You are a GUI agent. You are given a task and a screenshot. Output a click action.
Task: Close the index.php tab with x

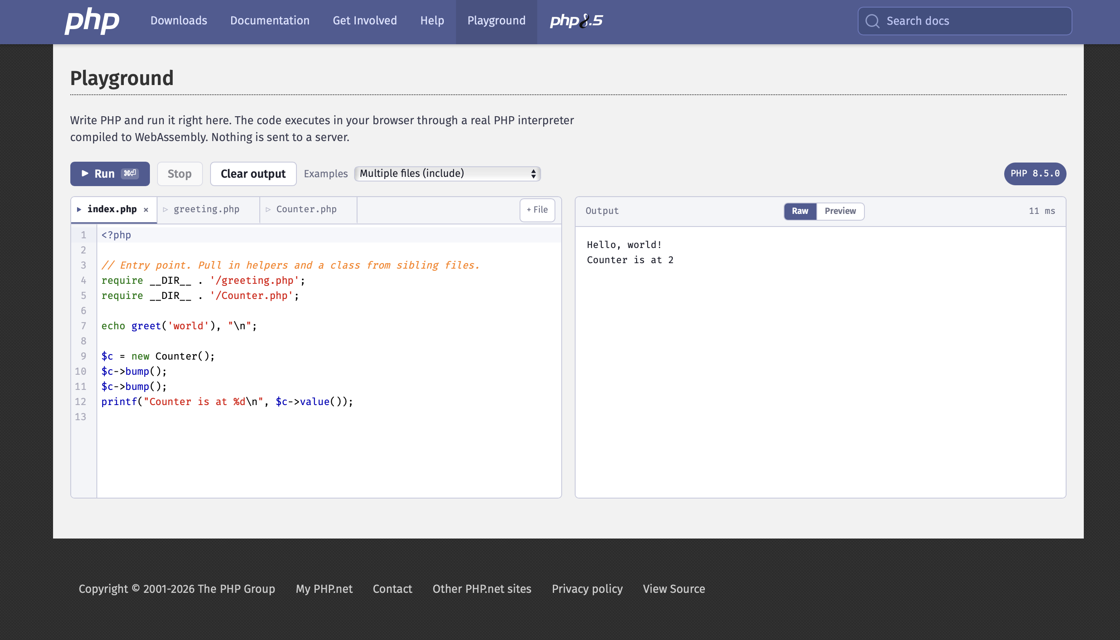tap(146, 210)
